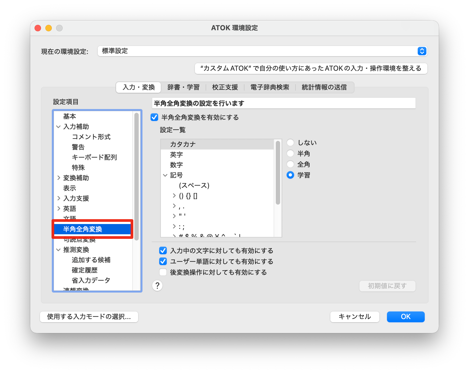Expand the () {} [] brackets group

(x=174, y=196)
